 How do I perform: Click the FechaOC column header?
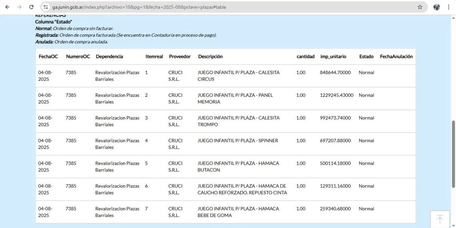[x=48, y=56]
